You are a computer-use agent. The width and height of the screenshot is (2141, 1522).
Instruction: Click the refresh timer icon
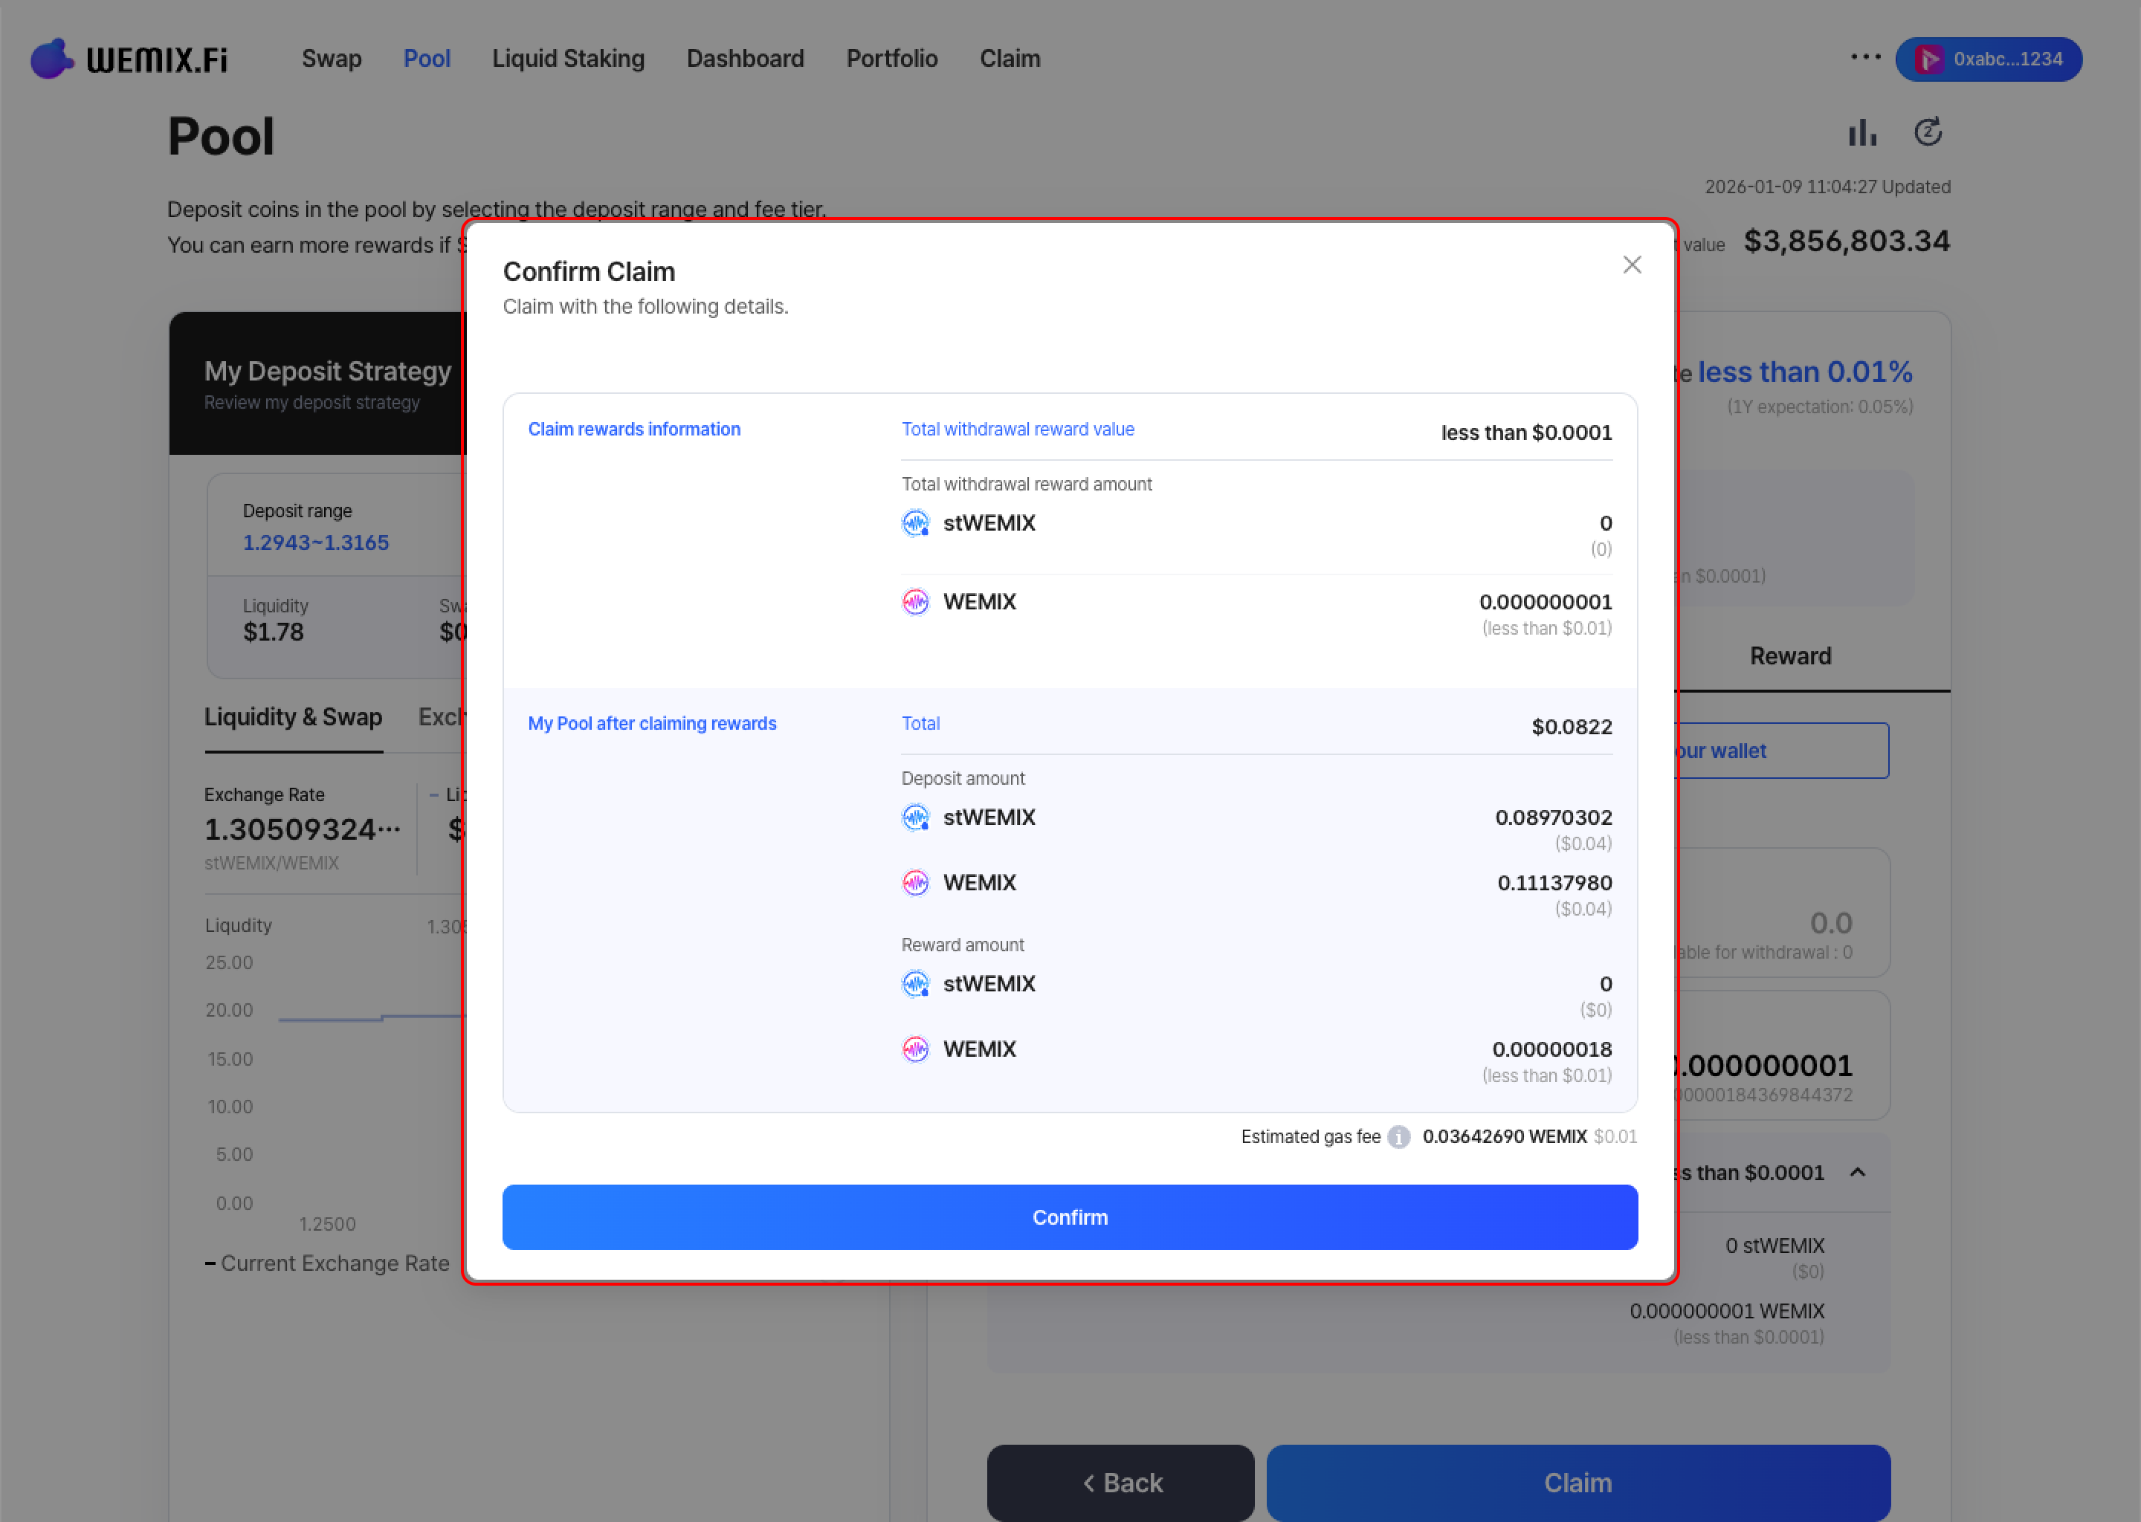[1928, 133]
